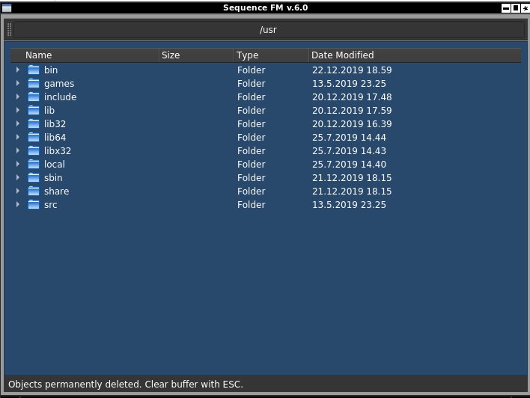Select the 'include' folder name
This screenshot has height=398, width=530.
tap(60, 97)
